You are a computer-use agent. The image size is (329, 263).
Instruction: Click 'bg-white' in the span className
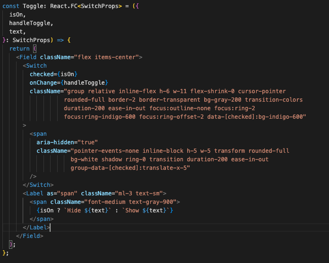pos(84,159)
